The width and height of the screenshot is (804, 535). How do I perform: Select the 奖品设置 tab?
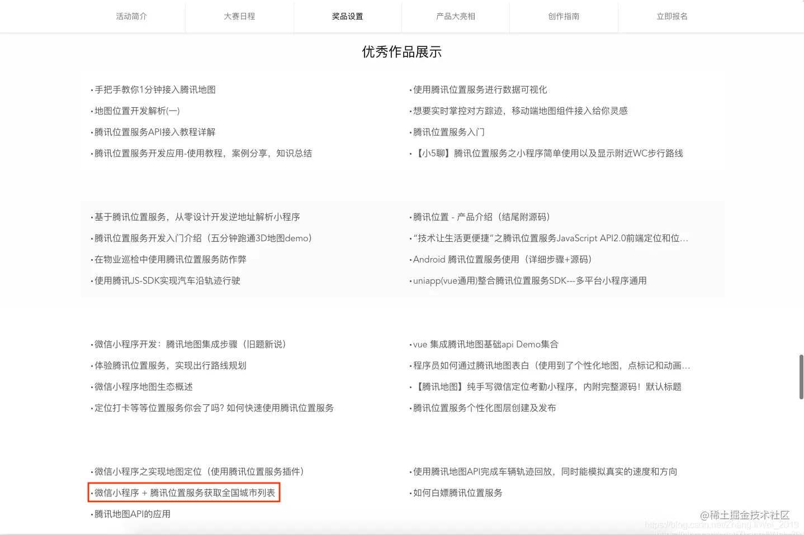click(347, 16)
